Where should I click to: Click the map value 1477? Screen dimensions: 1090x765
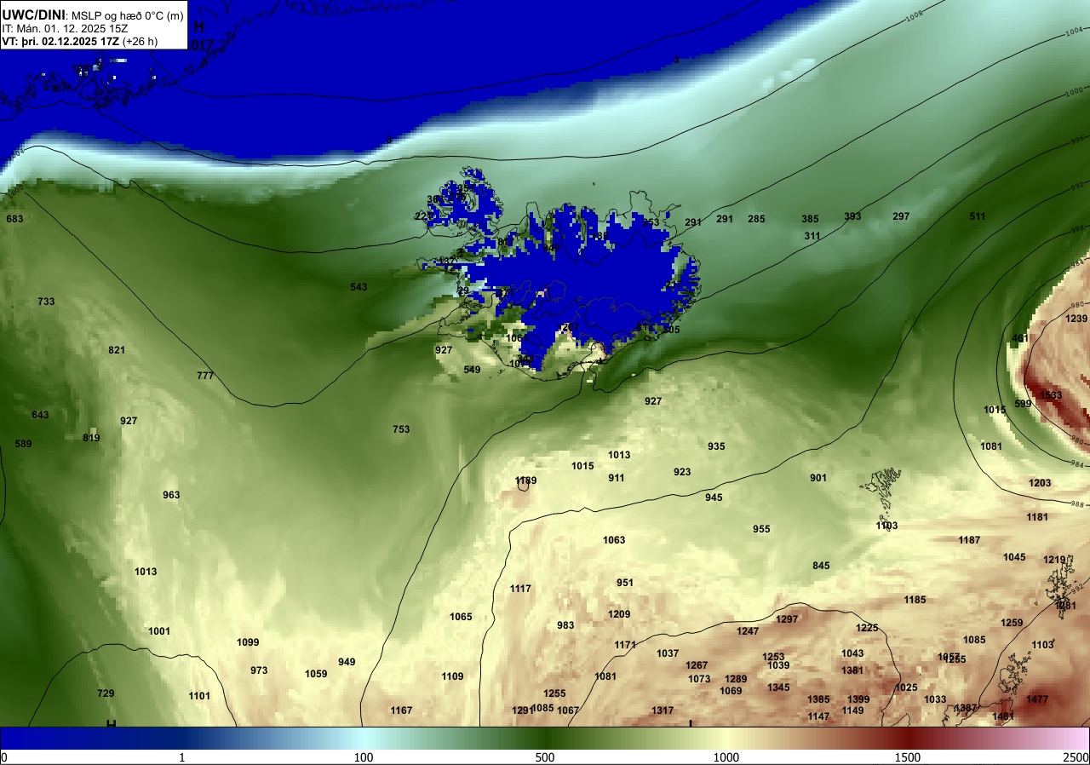(x=1037, y=699)
